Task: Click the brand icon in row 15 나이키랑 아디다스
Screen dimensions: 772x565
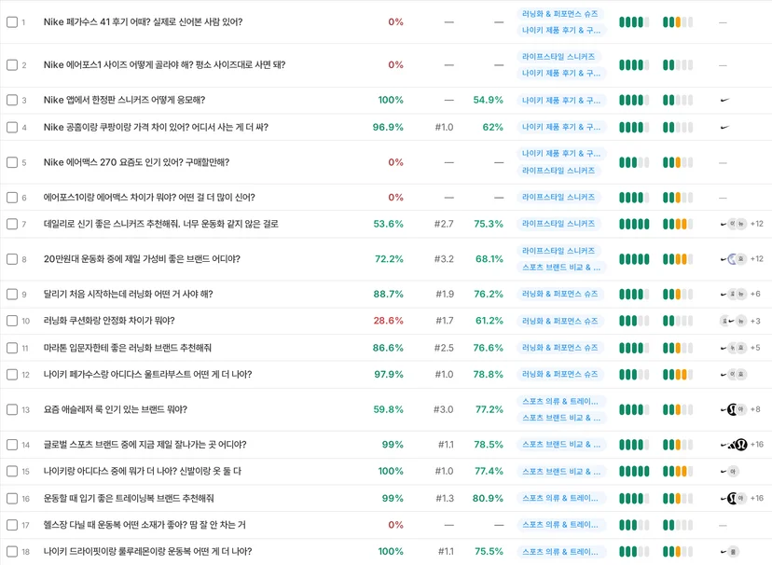Action: [729, 472]
